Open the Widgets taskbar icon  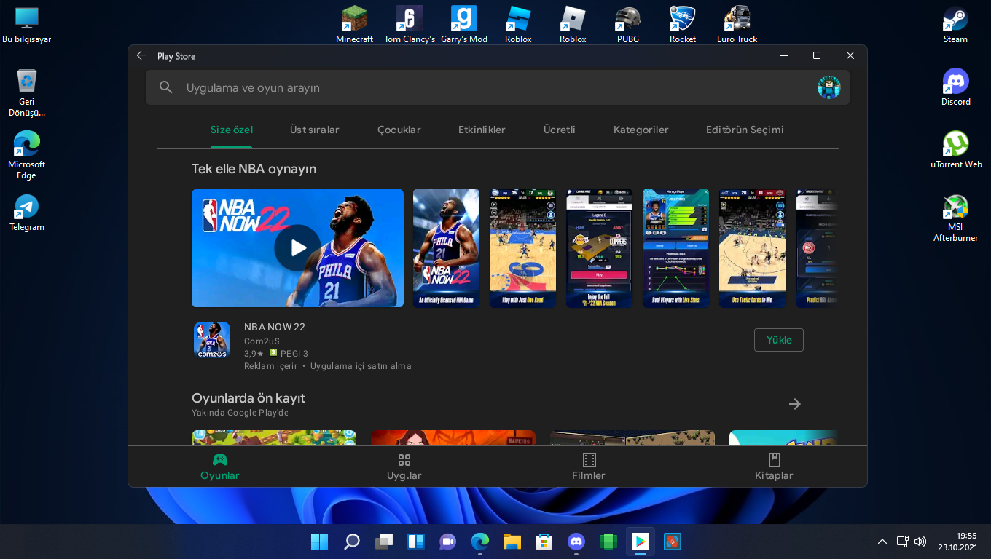pyautogui.click(x=415, y=542)
